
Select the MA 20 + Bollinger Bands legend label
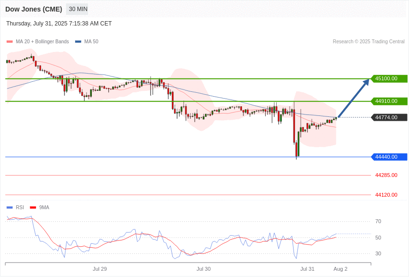click(x=42, y=42)
